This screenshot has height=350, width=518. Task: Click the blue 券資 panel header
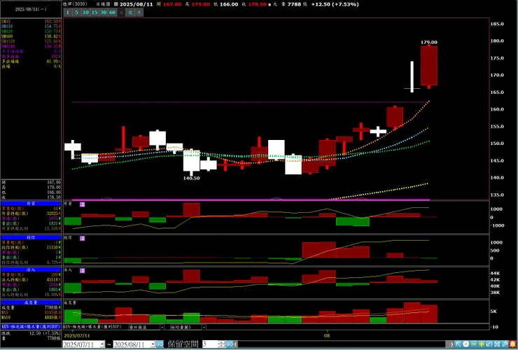pyautogui.click(x=31, y=204)
